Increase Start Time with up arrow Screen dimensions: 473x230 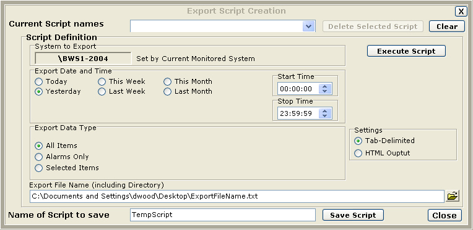point(324,86)
